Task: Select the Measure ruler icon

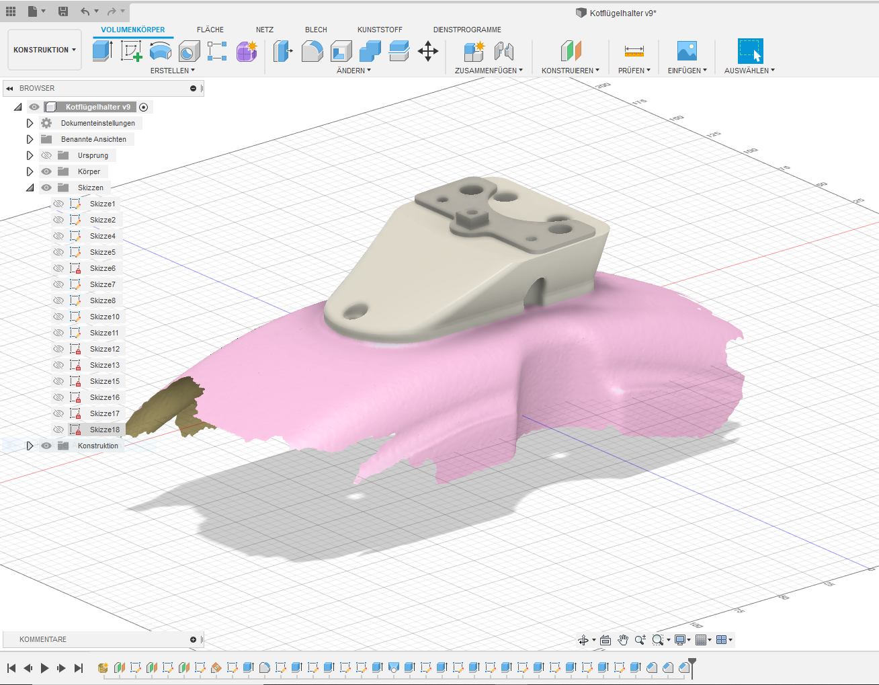Action: click(634, 51)
